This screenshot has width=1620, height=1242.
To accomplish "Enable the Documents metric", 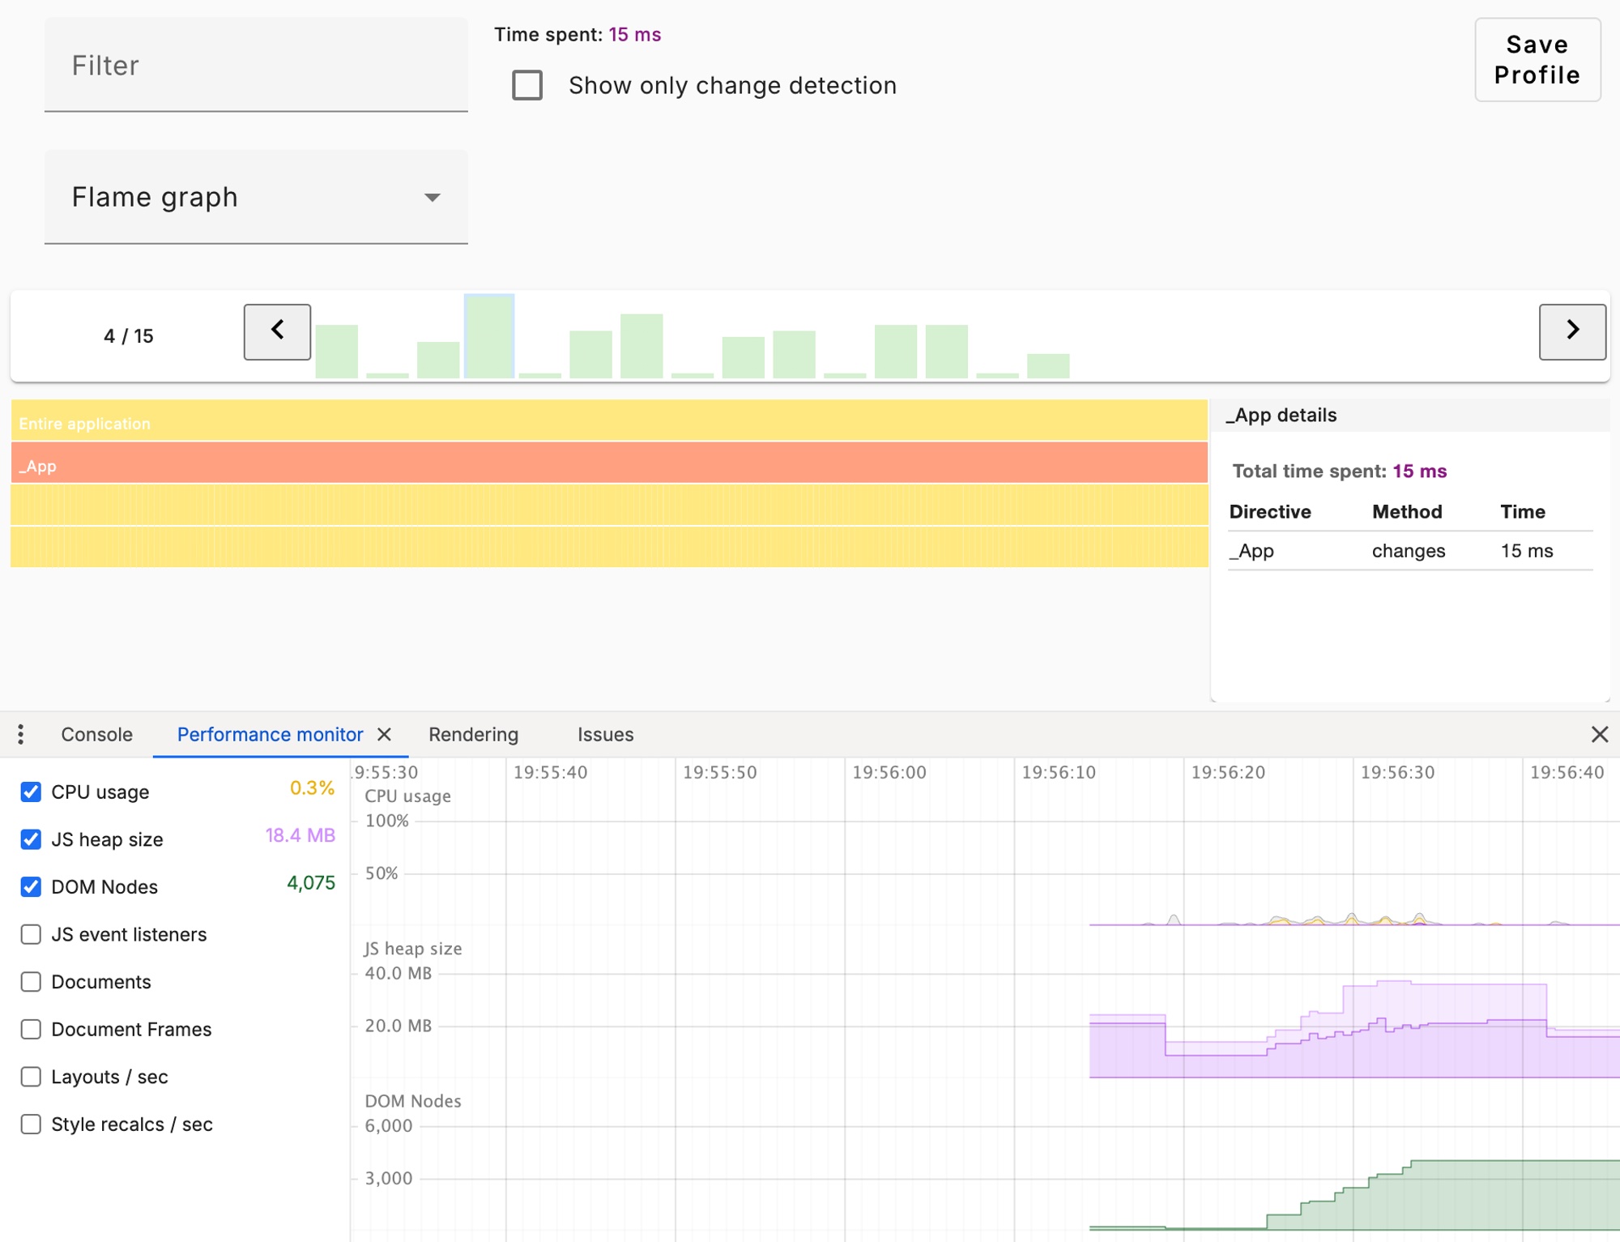I will tap(31, 981).
